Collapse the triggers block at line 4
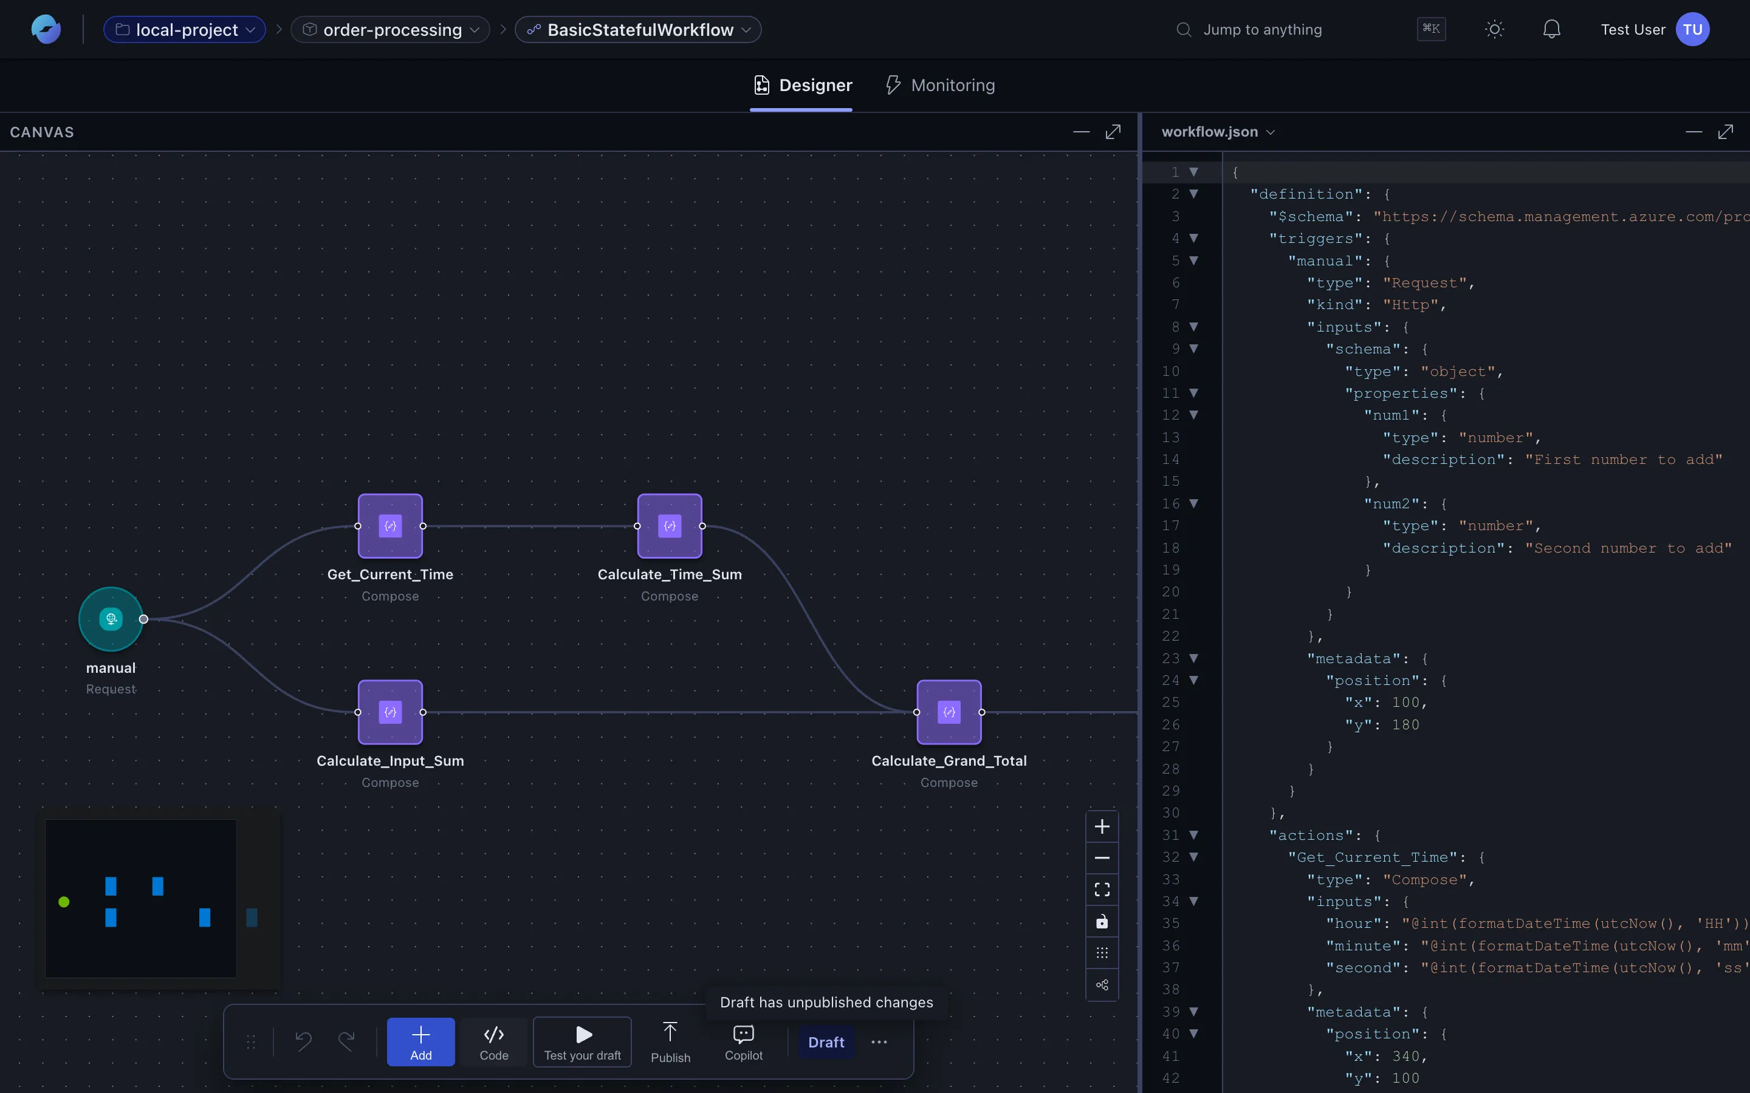Screen dimensions: 1750x1093 [1194, 238]
